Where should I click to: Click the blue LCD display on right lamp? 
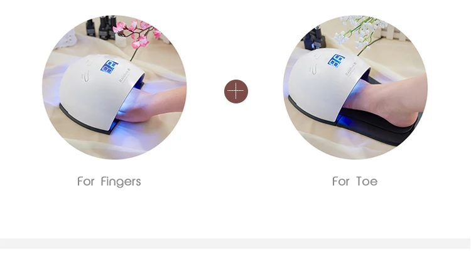pyautogui.click(x=336, y=61)
